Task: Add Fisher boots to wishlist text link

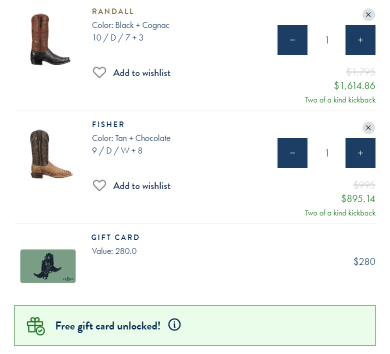Action: coord(141,186)
